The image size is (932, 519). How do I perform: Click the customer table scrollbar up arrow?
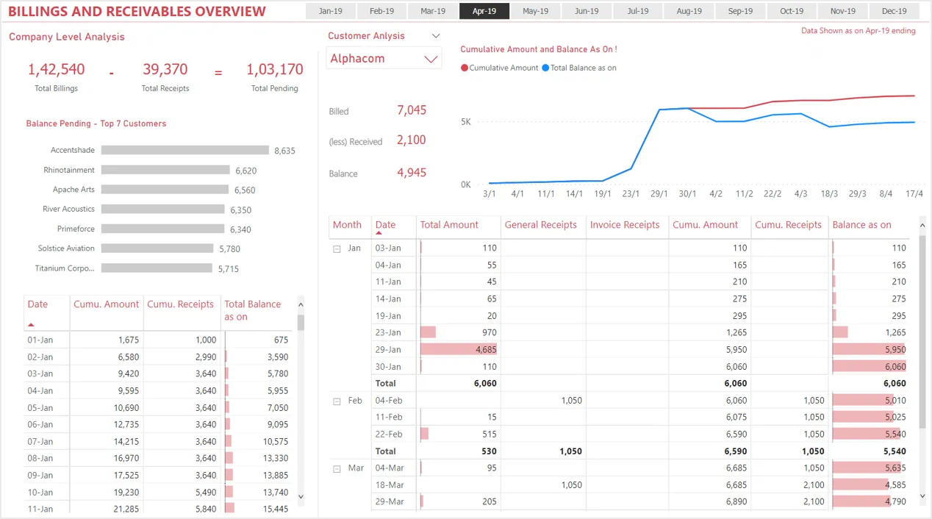point(922,224)
